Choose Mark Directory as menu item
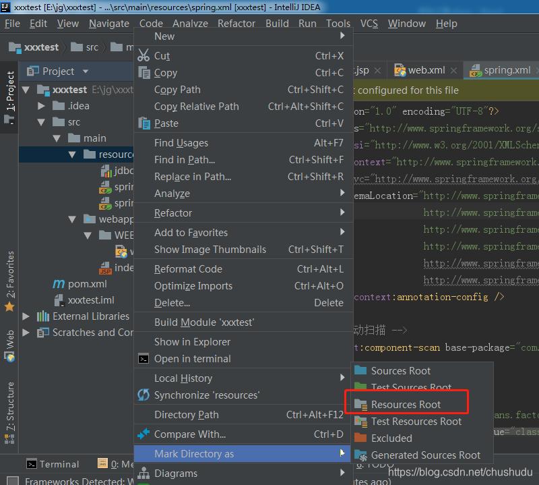The image size is (539, 485). (x=243, y=454)
